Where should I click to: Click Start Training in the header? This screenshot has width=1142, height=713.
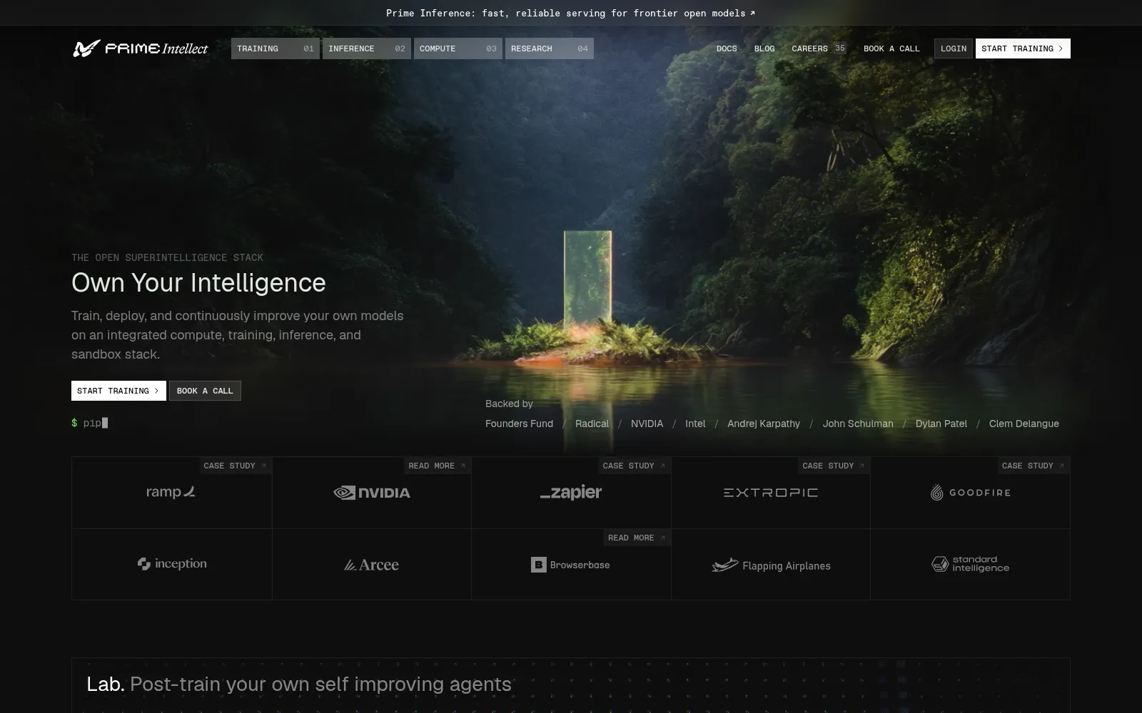click(x=1023, y=48)
